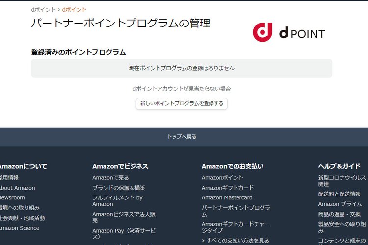The image size is (368, 245).
Task: Select ヘルプ&ガイド footer heading
Action: [x=339, y=166]
